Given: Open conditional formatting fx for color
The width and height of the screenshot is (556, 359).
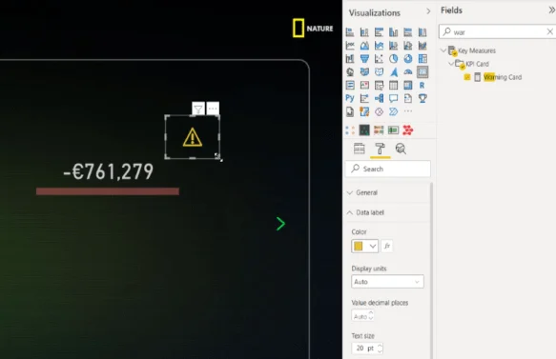Looking at the screenshot, I should click(x=387, y=246).
